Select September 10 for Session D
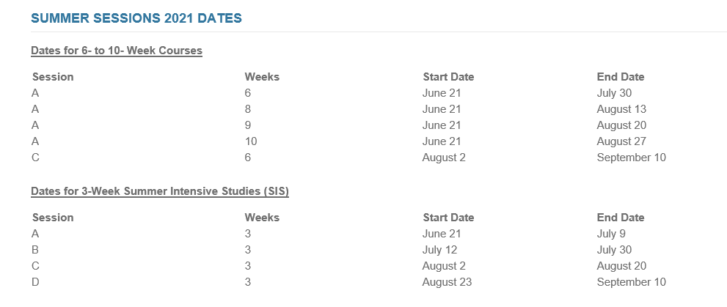 pyautogui.click(x=631, y=282)
